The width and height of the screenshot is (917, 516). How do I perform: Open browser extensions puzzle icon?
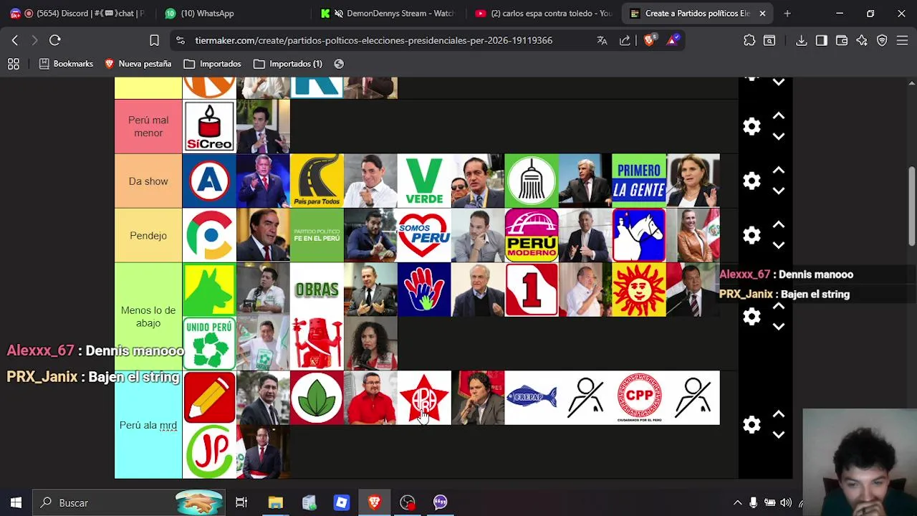pos(749,40)
